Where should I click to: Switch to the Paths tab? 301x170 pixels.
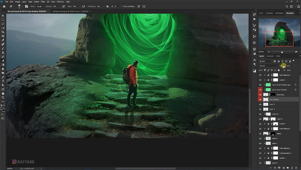278,56
